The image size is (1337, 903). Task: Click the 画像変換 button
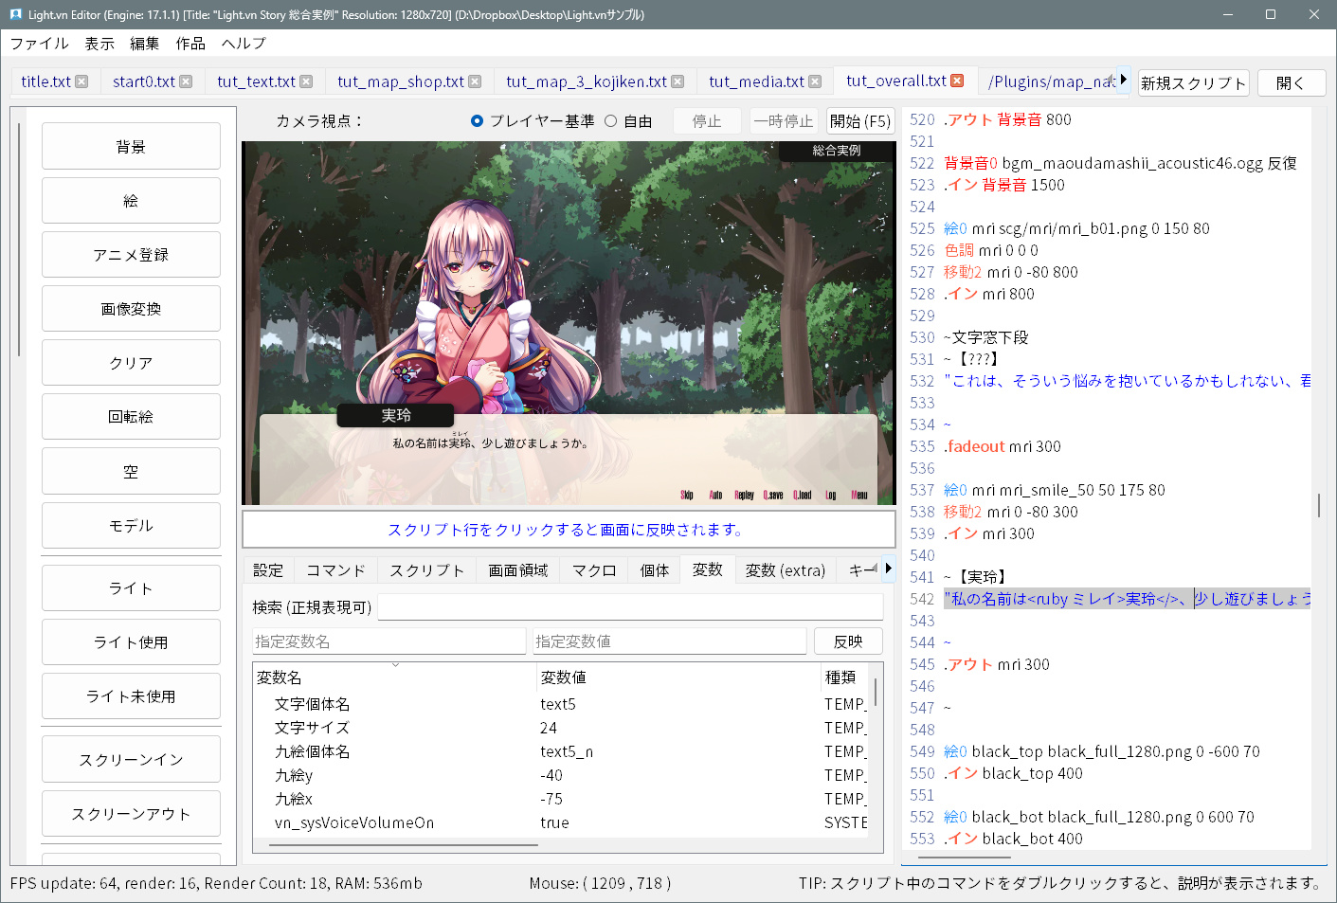click(131, 309)
